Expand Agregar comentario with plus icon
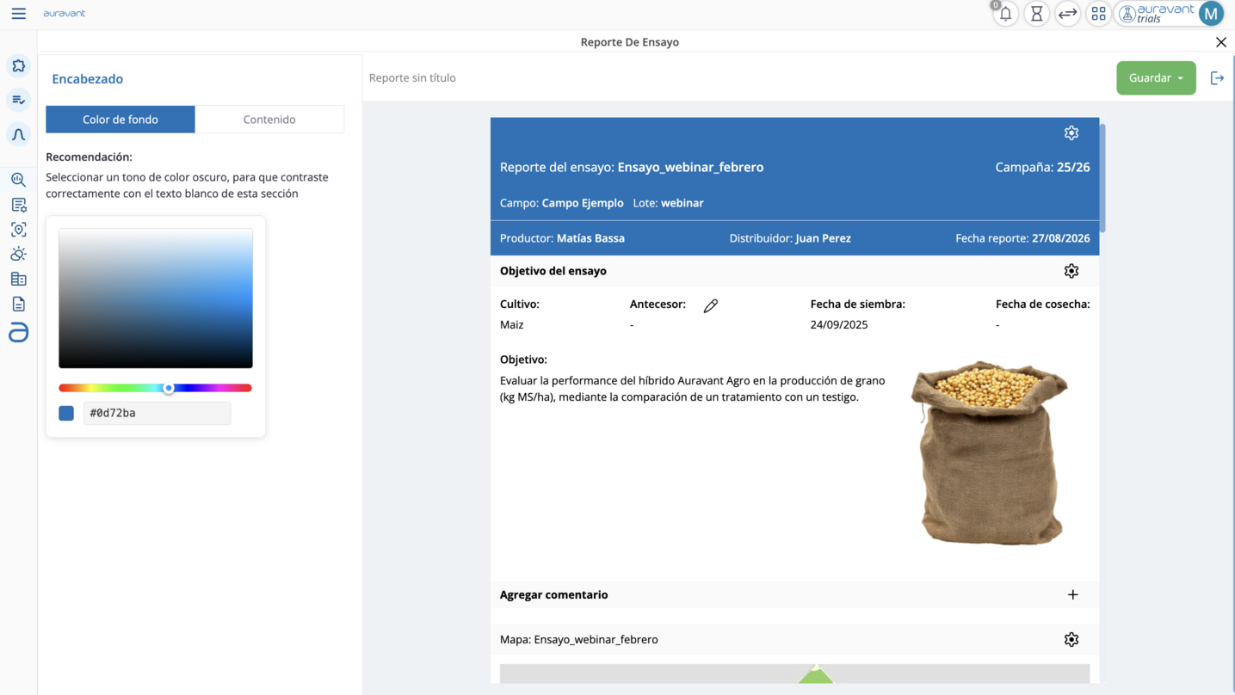The image size is (1235, 695). (x=1072, y=595)
